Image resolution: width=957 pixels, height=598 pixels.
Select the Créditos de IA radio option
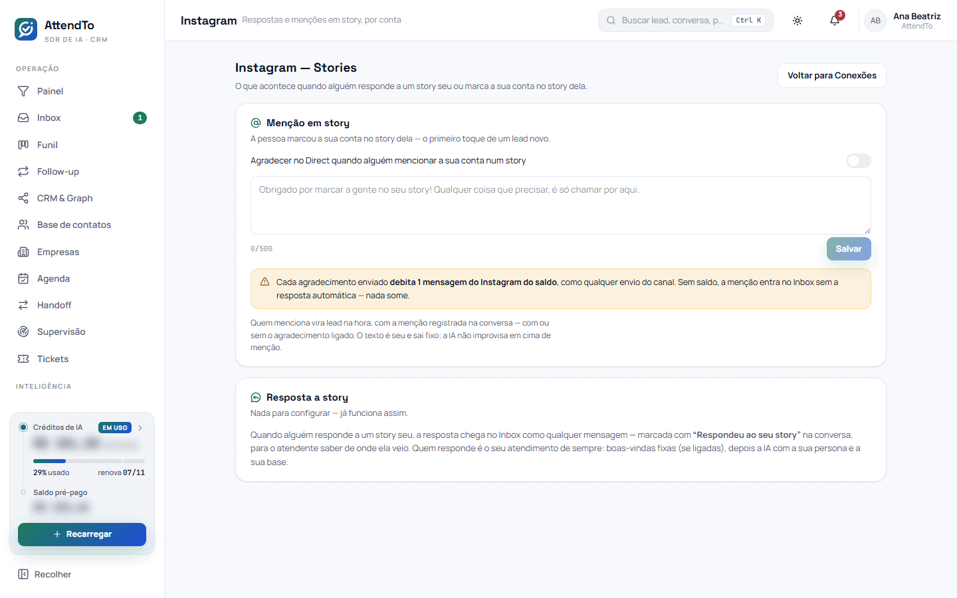tap(23, 427)
